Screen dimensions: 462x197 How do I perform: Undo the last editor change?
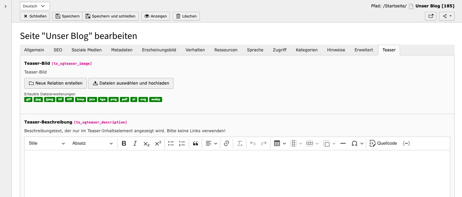pos(252,143)
